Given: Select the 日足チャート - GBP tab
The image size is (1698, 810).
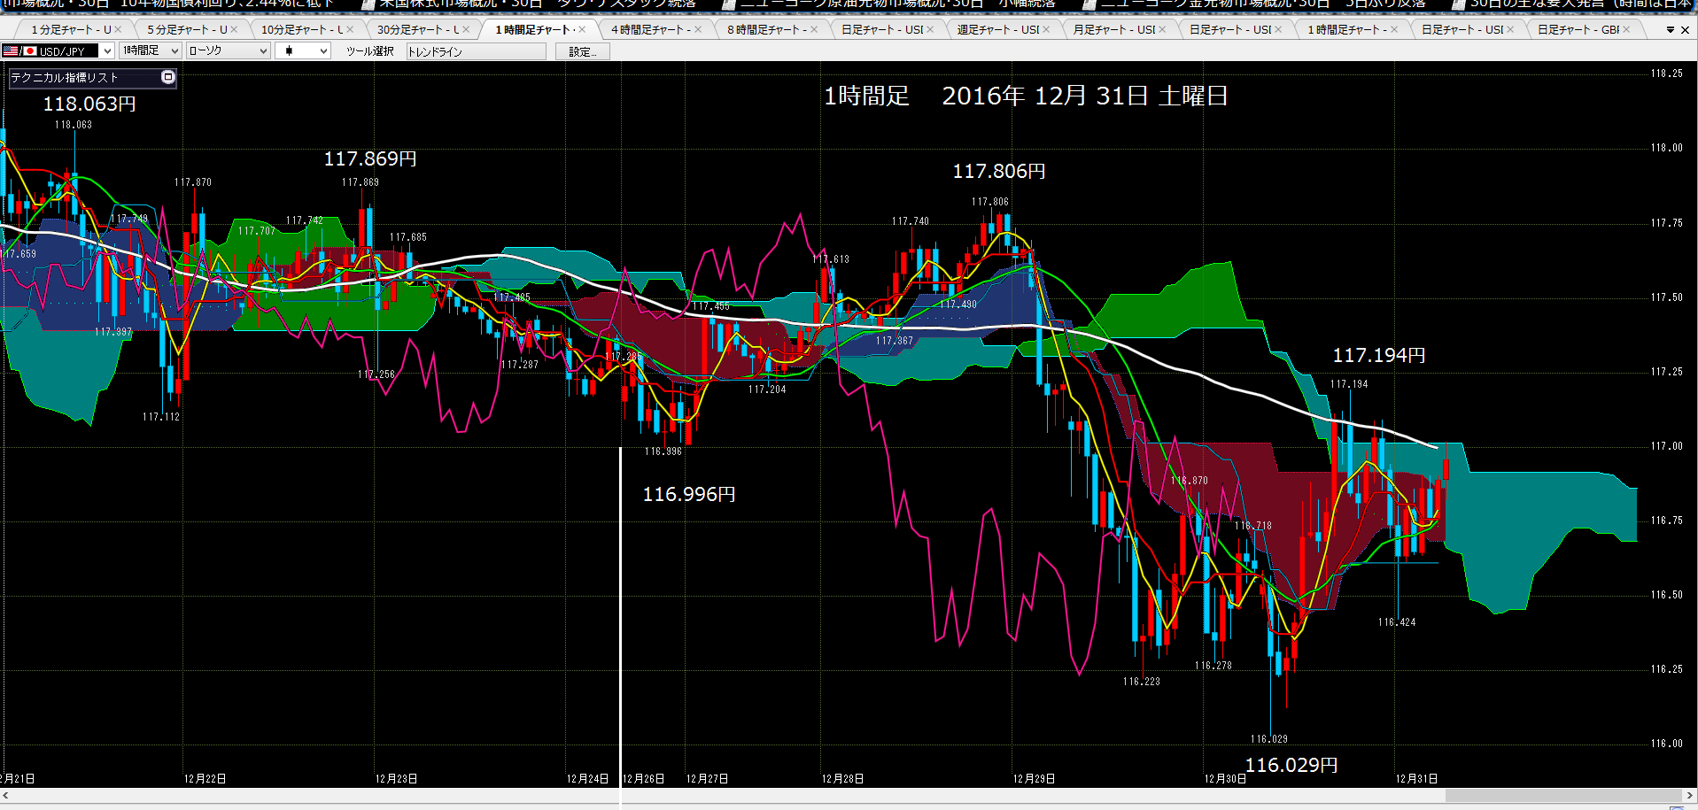Looking at the screenshot, I should pyautogui.click(x=1578, y=29).
